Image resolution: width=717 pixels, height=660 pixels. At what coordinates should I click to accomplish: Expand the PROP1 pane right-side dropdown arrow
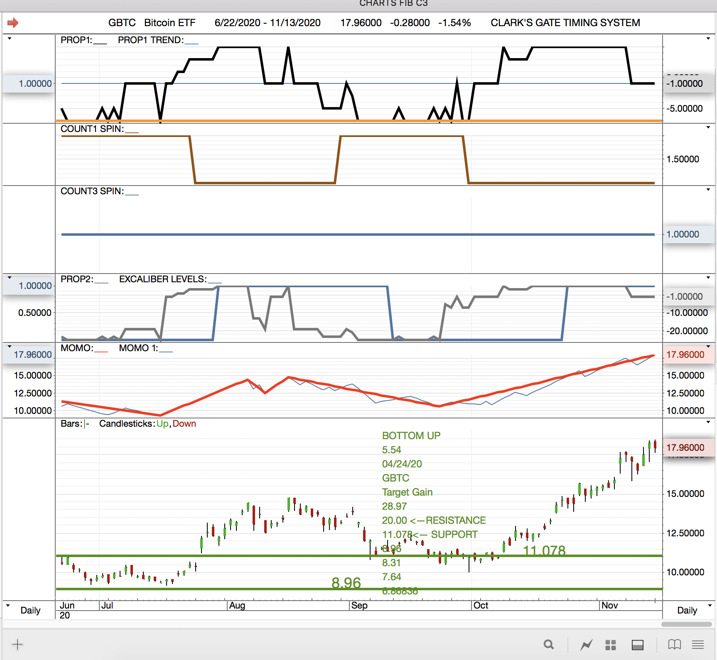click(708, 39)
